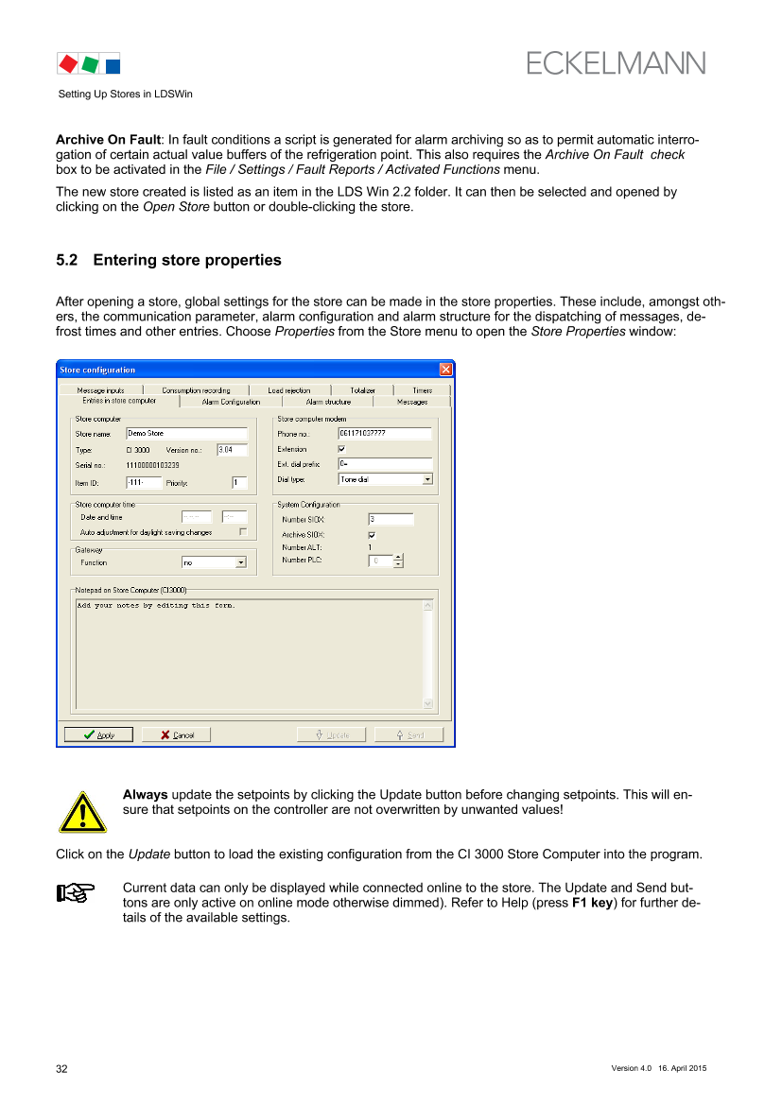
Task: Click the yellow warning triangle icon
Action: click(82, 812)
